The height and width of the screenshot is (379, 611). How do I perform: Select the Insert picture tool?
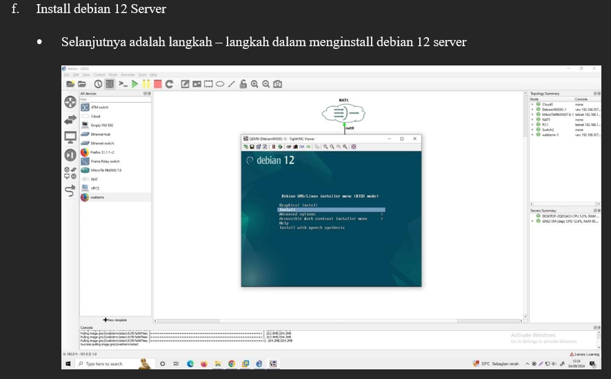click(197, 84)
